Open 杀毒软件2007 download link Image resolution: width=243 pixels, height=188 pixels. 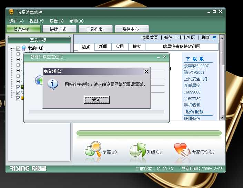point(196,66)
